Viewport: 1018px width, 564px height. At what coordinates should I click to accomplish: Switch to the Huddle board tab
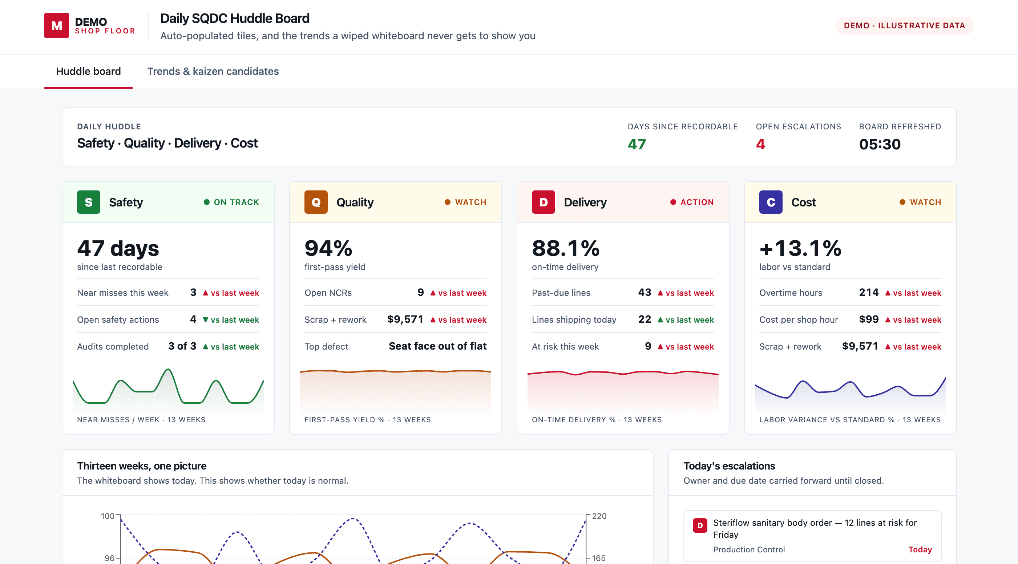pos(89,72)
